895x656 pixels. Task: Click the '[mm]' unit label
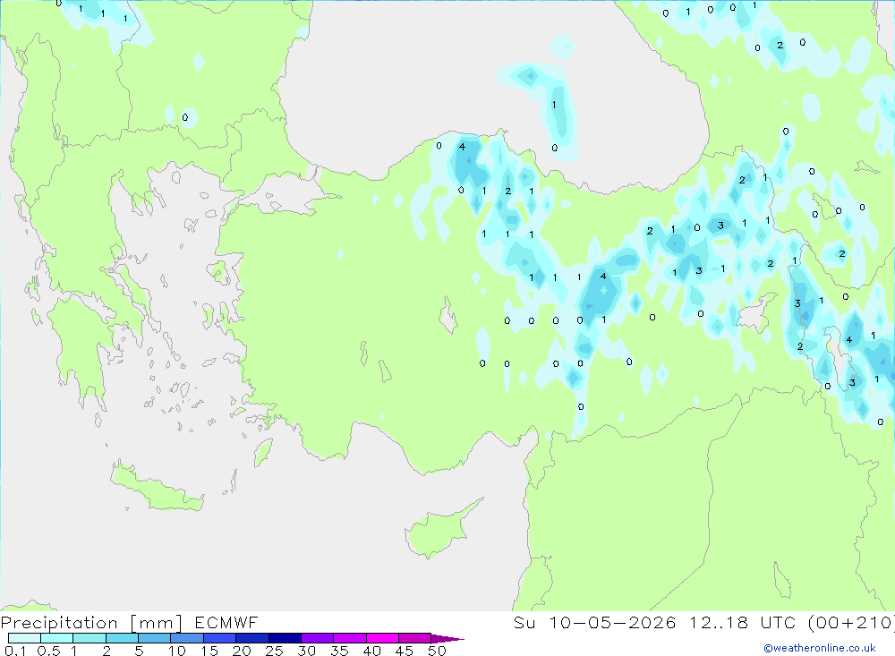(x=157, y=623)
